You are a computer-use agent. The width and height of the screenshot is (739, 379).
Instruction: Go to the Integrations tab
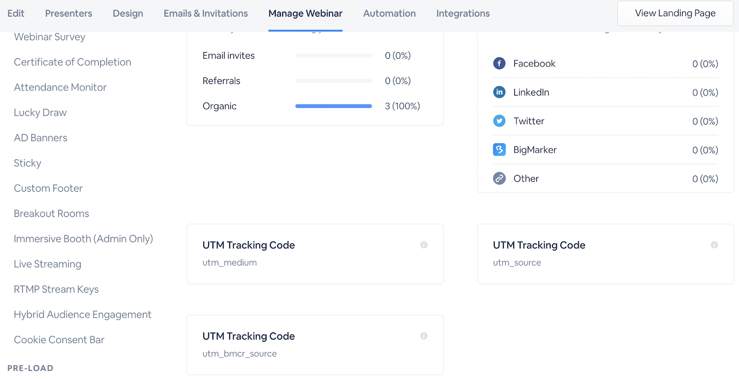(x=463, y=13)
